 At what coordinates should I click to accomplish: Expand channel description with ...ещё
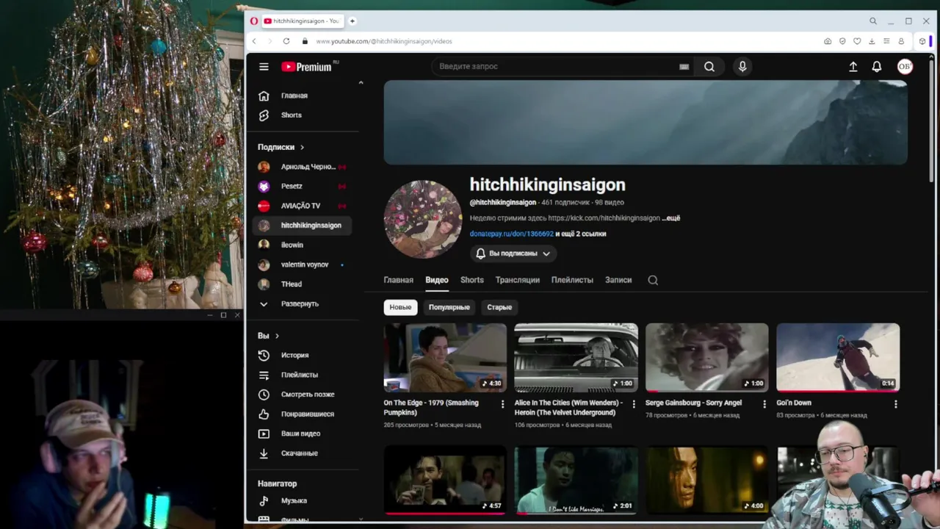(x=671, y=218)
